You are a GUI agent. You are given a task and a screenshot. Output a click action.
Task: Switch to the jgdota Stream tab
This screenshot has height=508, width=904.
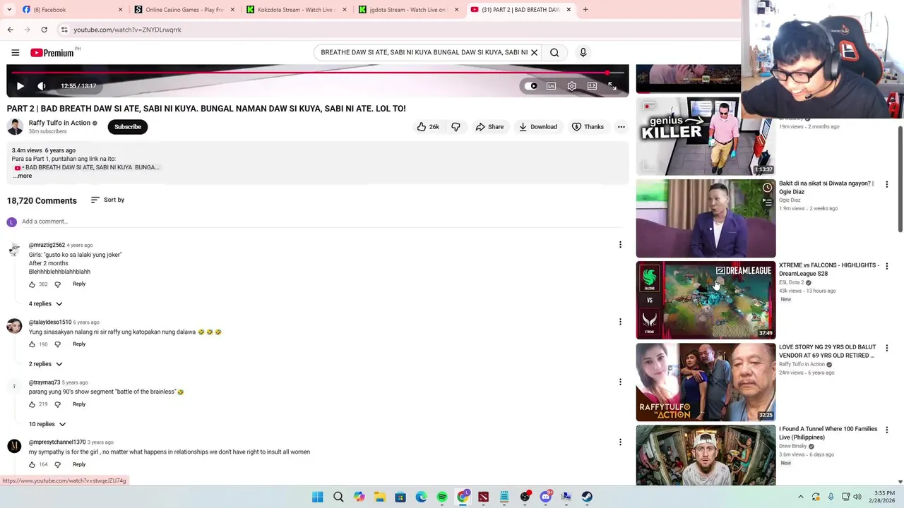click(x=408, y=10)
